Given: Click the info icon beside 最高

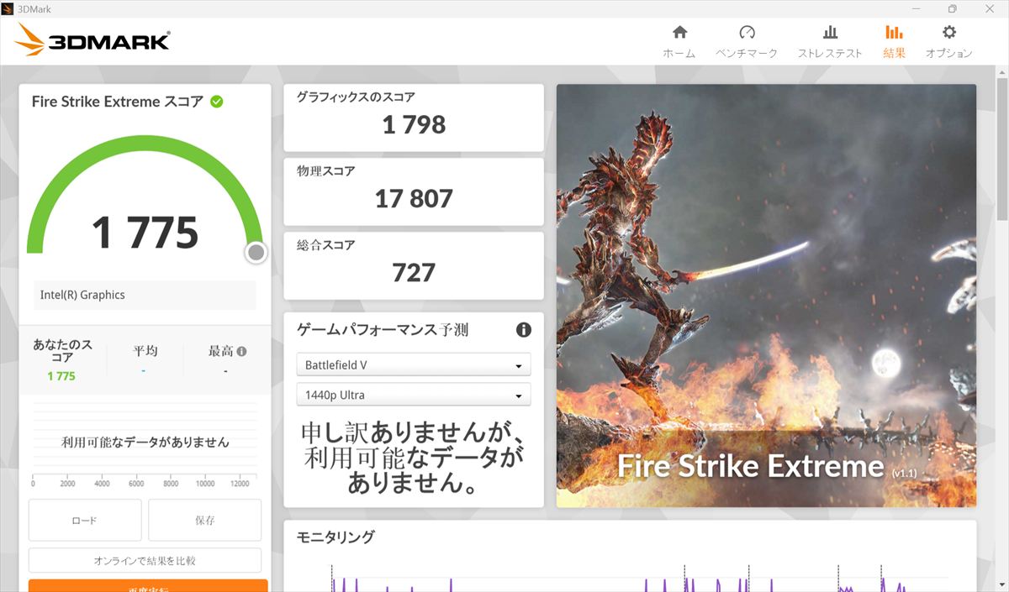Looking at the screenshot, I should (x=242, y=352).
